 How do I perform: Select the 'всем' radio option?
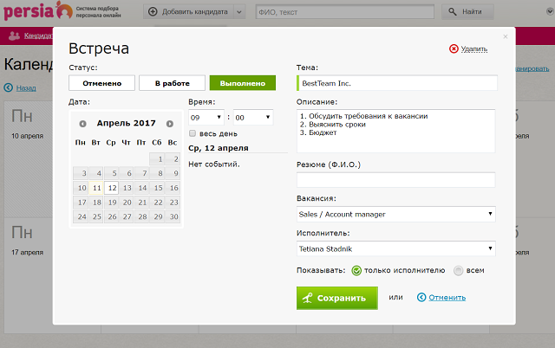(459, 270)
